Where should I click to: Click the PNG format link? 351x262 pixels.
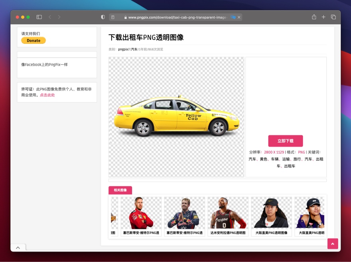[301, 152]
